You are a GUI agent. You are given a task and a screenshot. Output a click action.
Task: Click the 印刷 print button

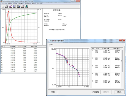[x=53, y=92]
